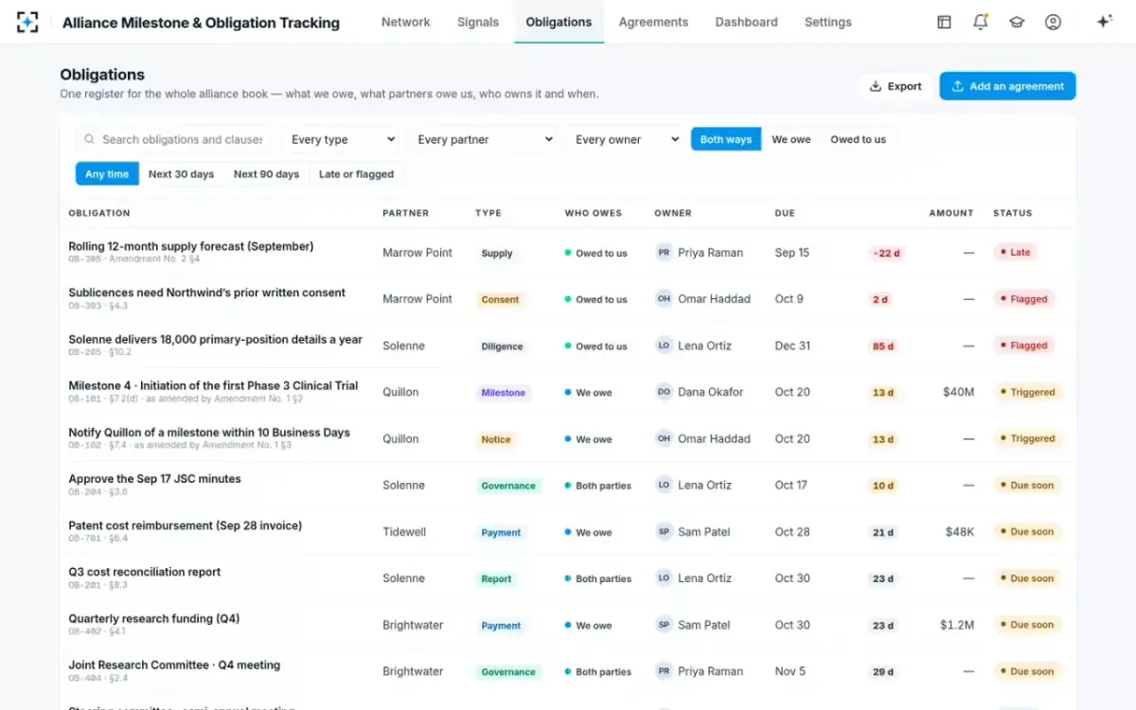Screen dimensions: 1136x710
Task: Click the -22 d overdue badge
Action: 885,253
